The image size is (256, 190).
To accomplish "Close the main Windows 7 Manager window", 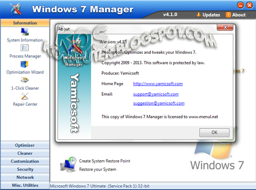I will 249,5.
